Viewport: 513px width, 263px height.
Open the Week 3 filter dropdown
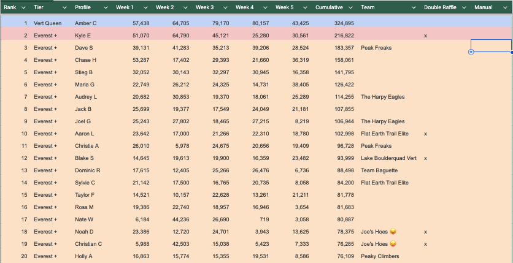tap(225, 7)
